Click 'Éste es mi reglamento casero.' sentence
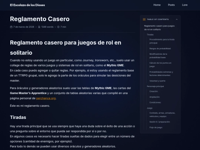This screenshot has height=150, width=200. coord(30,106)
